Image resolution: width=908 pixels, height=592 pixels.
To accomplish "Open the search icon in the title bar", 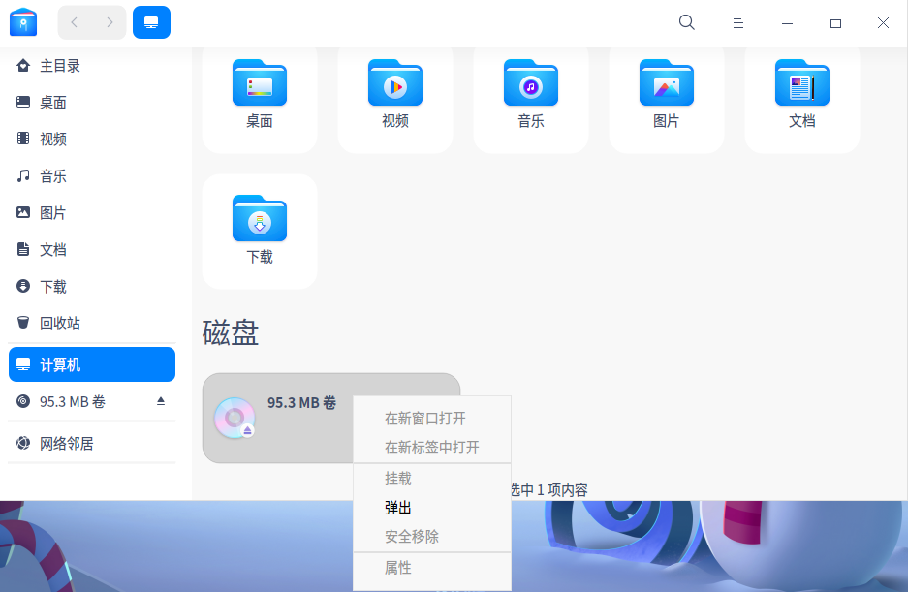I will [686, 21].
